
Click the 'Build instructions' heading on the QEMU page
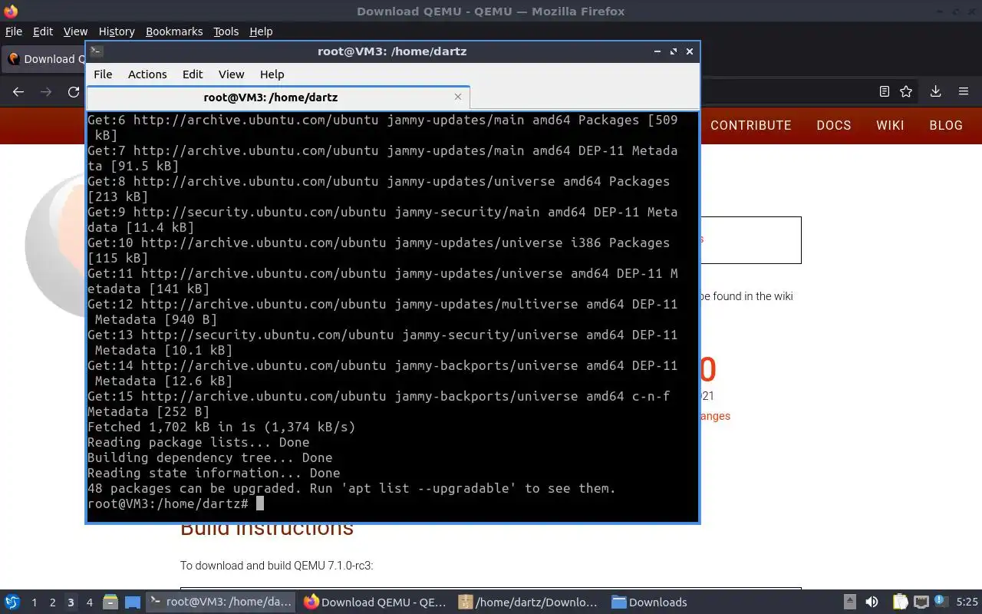click(267, 530)
